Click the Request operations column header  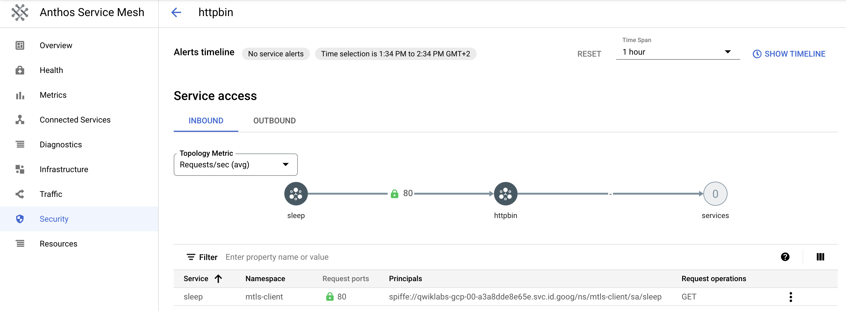(x=714, y=279)
